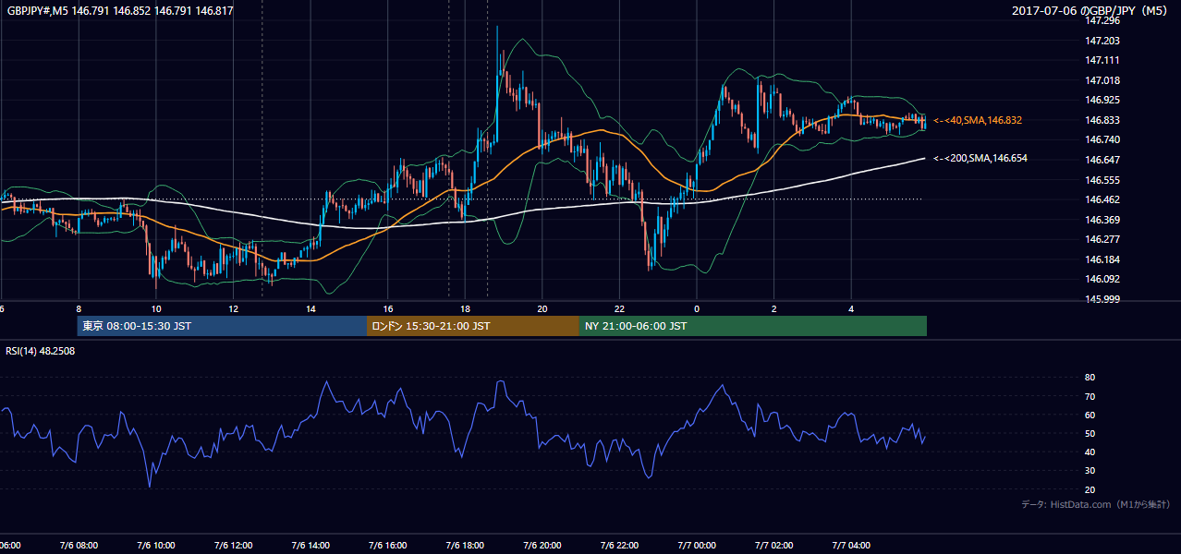Click the 200 SMA label 146.654
The image size is (1181, 554).
coord(980,159)
